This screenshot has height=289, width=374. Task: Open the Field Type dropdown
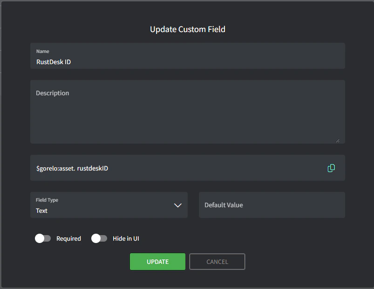pyautogui.click(x=109, y=205)
